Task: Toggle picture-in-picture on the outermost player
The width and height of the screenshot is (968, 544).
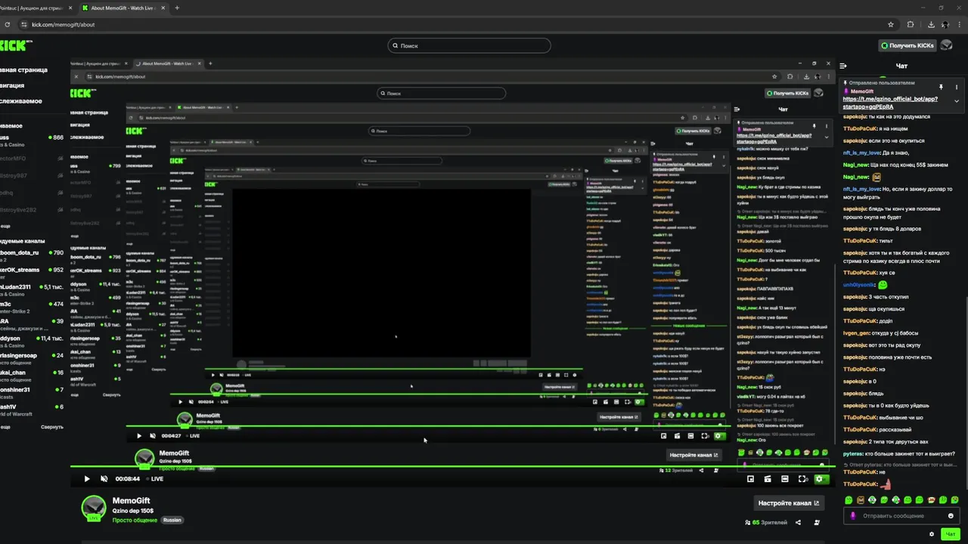Action: [x=750, y=479]
